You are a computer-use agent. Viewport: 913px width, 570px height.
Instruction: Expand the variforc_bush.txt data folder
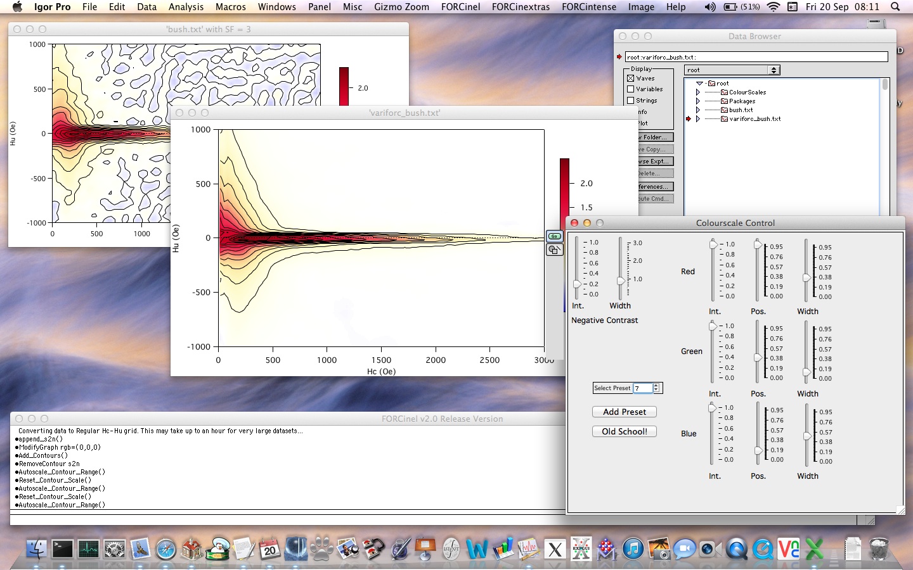click(x=698, y=119)
